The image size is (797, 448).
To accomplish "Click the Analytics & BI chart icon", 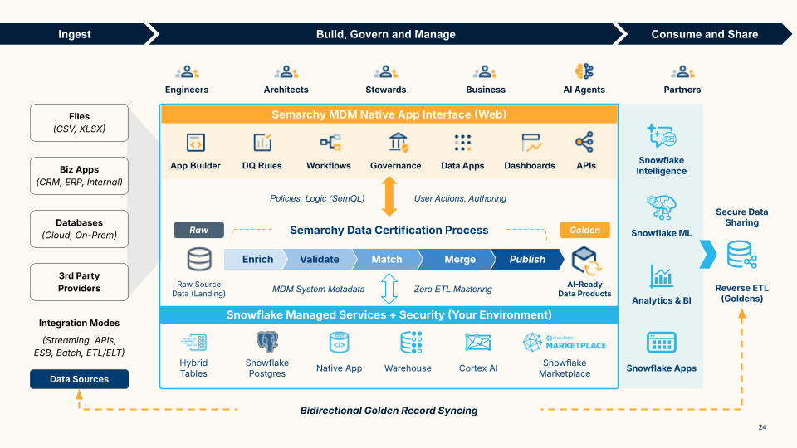I will coord(662,276).
